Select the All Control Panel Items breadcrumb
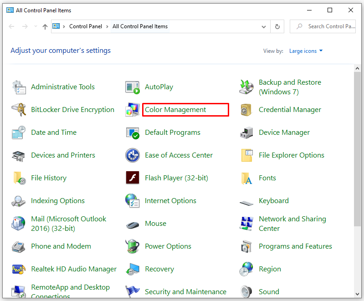The height and width of the screenshot is (301, 364). [x=140, y=26]
